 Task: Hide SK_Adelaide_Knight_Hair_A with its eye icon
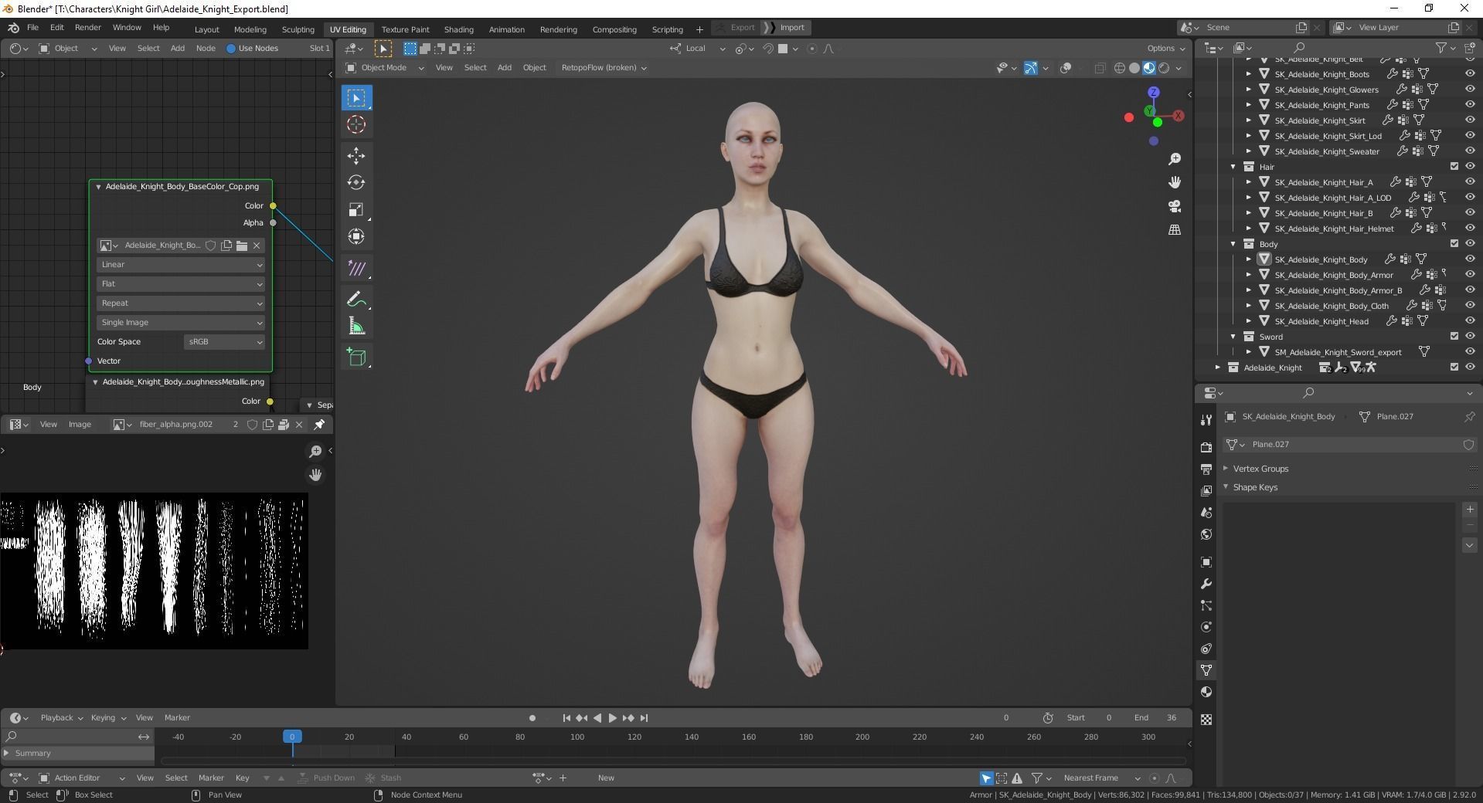[x=1470, y=182]
